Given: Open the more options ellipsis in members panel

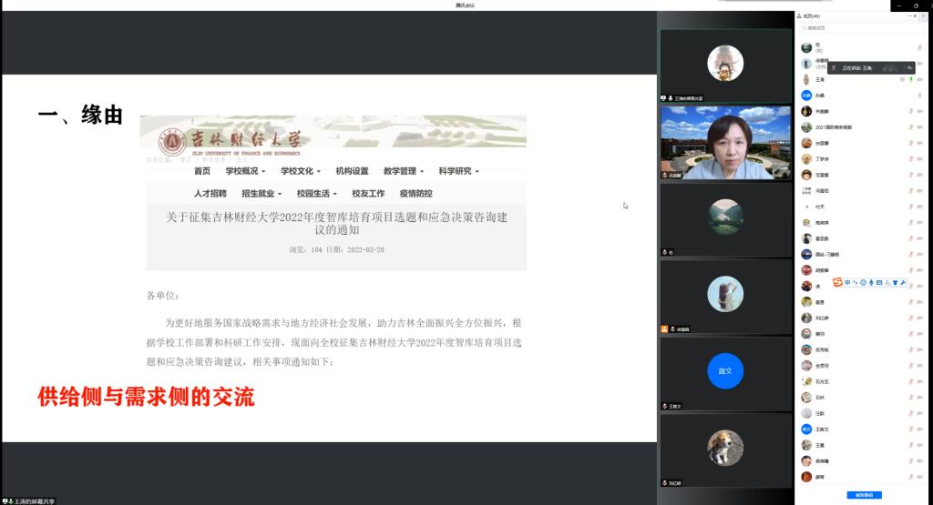Looking at the screenshot, I should pyautogui.click(x=909, y=15).
